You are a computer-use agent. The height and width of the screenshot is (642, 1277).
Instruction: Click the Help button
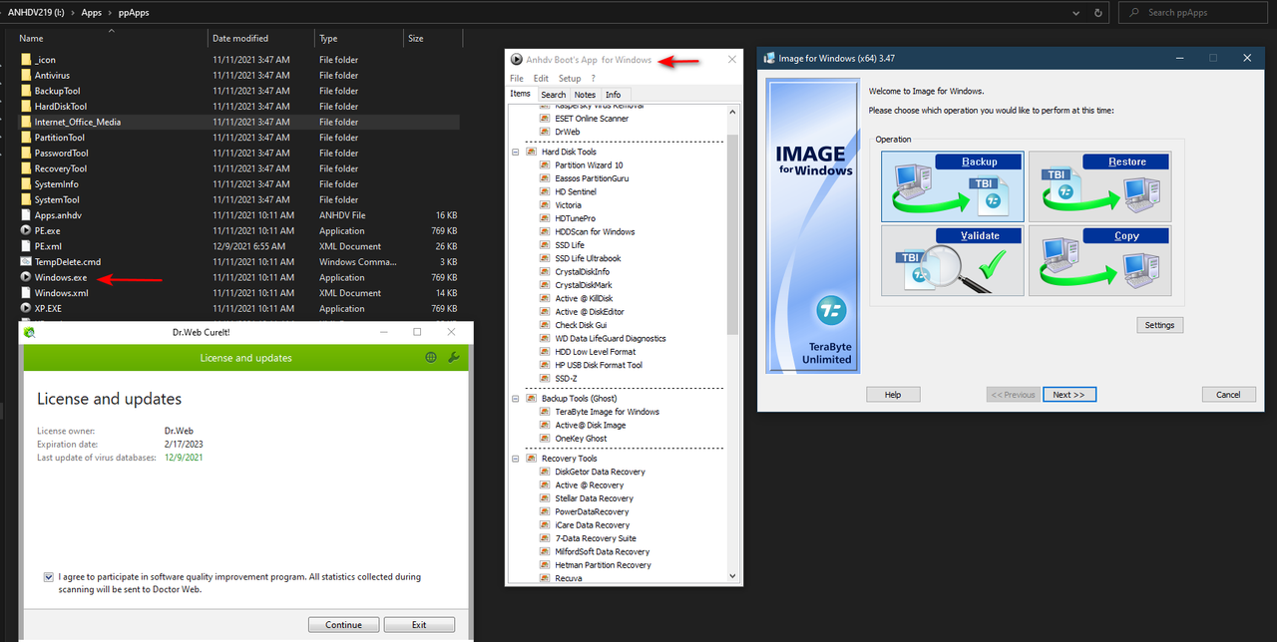point(893,395)
